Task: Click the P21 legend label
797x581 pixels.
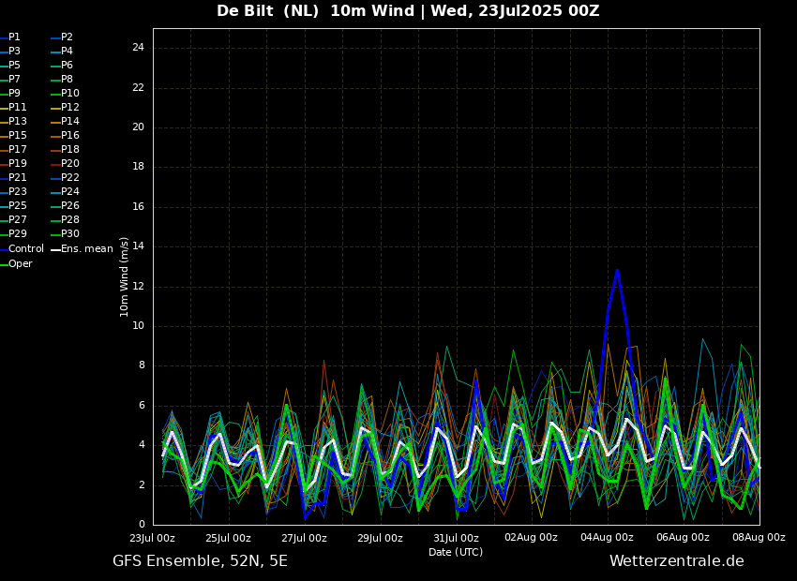Action: point(18,178)
